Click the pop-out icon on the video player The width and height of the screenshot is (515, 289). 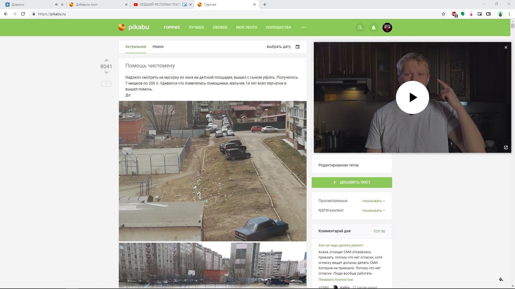[506, 147]
